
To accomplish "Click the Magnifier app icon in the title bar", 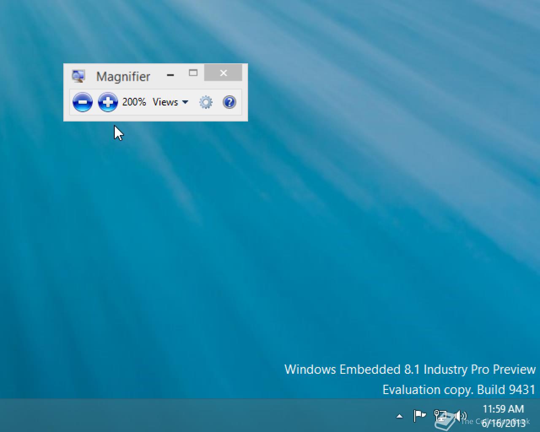I will coord(78,76).
